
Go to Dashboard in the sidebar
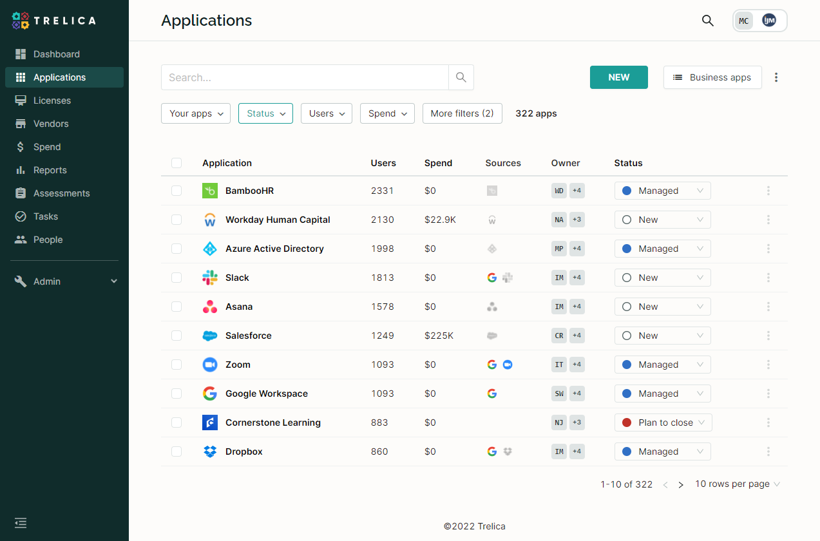pyautogui.click(x=64, y=54)
